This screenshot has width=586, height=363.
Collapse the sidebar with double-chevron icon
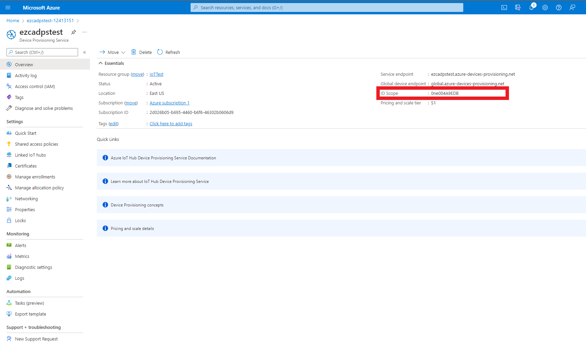click(85, 52)
